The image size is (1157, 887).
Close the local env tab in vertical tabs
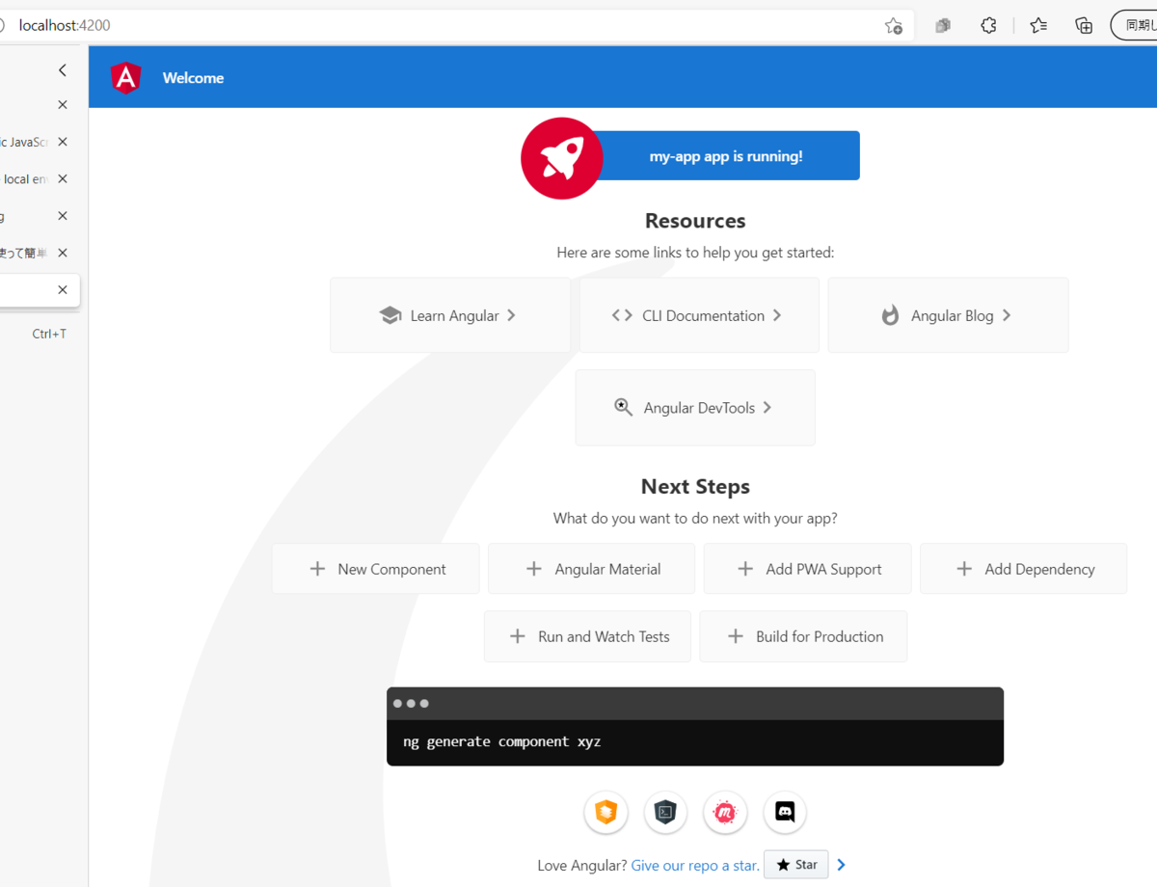(63, 178)
